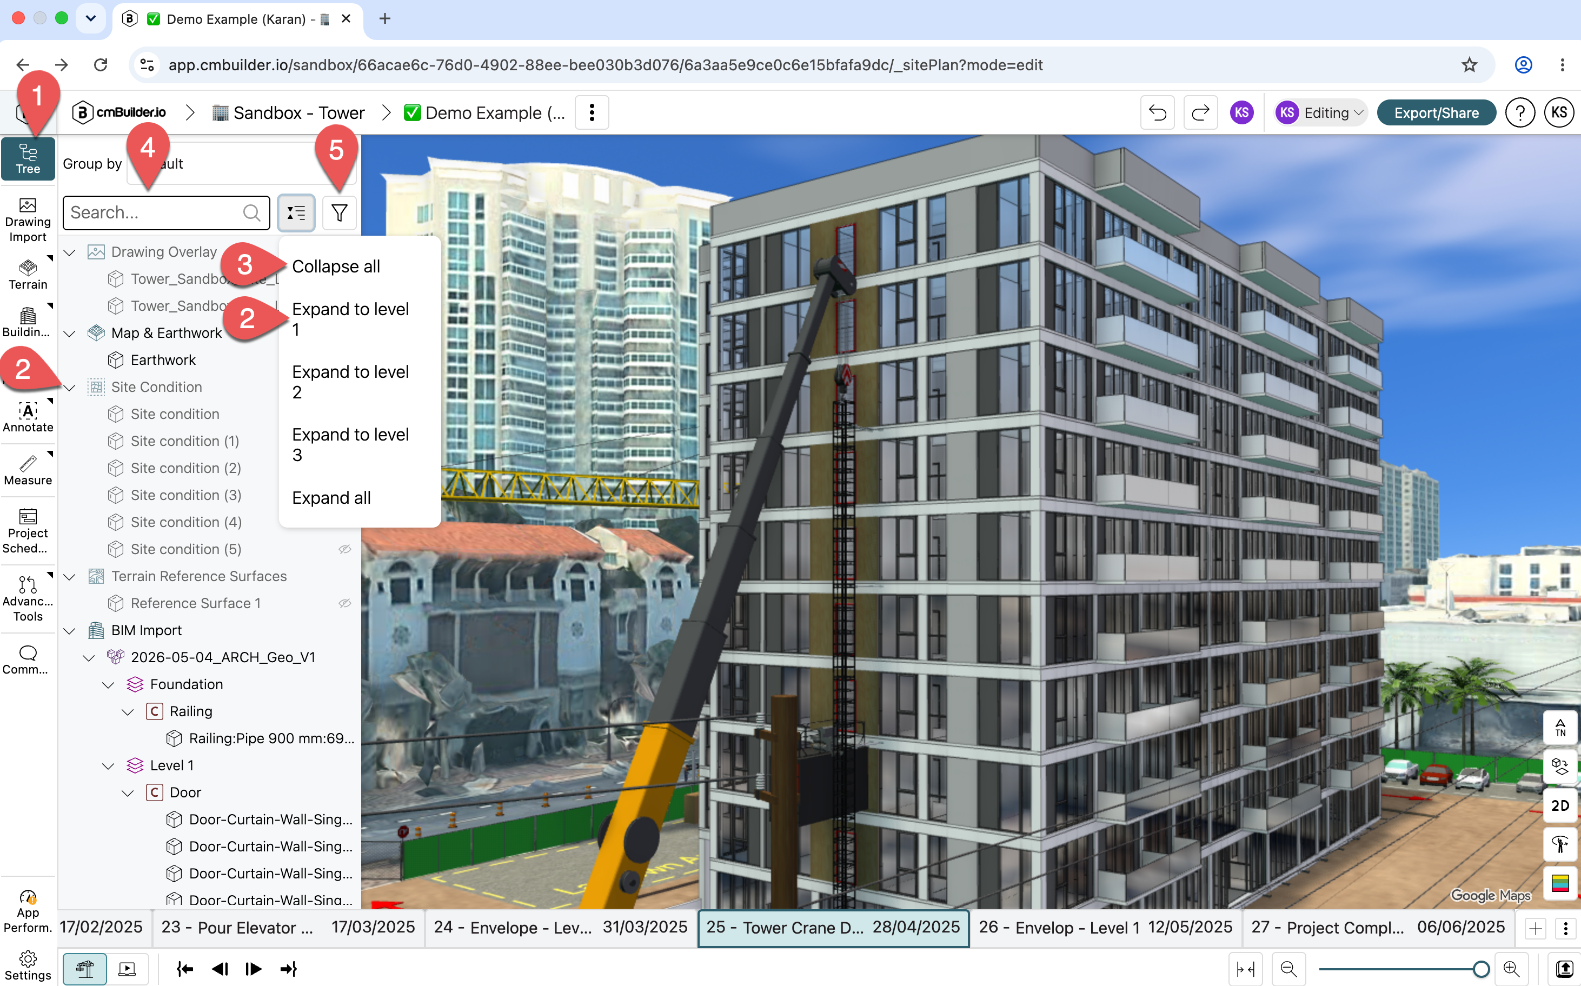
Task: Click the Search tree input field
Action: (165, 212)
